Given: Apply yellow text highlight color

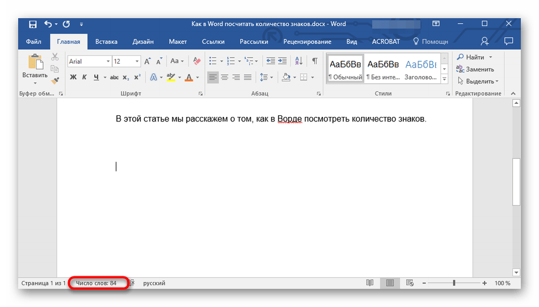Looking at the screenshot, I should pos(171,77).
